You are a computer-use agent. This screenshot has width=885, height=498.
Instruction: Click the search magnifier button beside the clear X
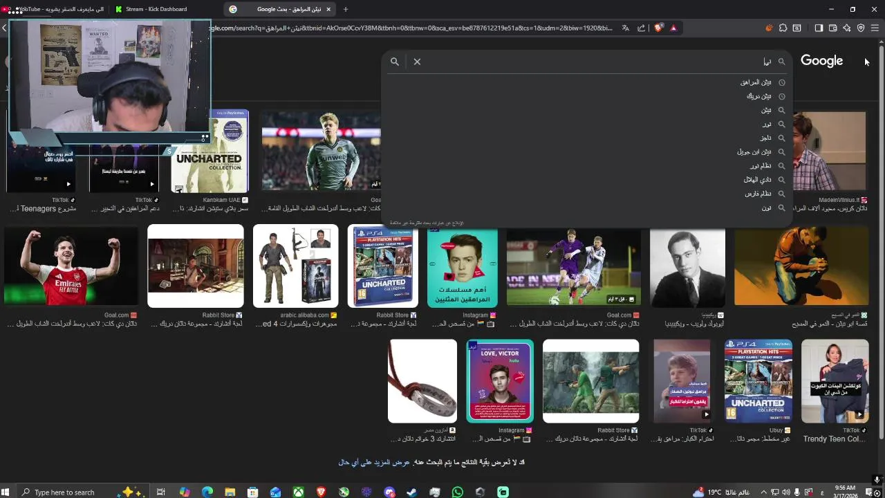click(x=395, y=62)
